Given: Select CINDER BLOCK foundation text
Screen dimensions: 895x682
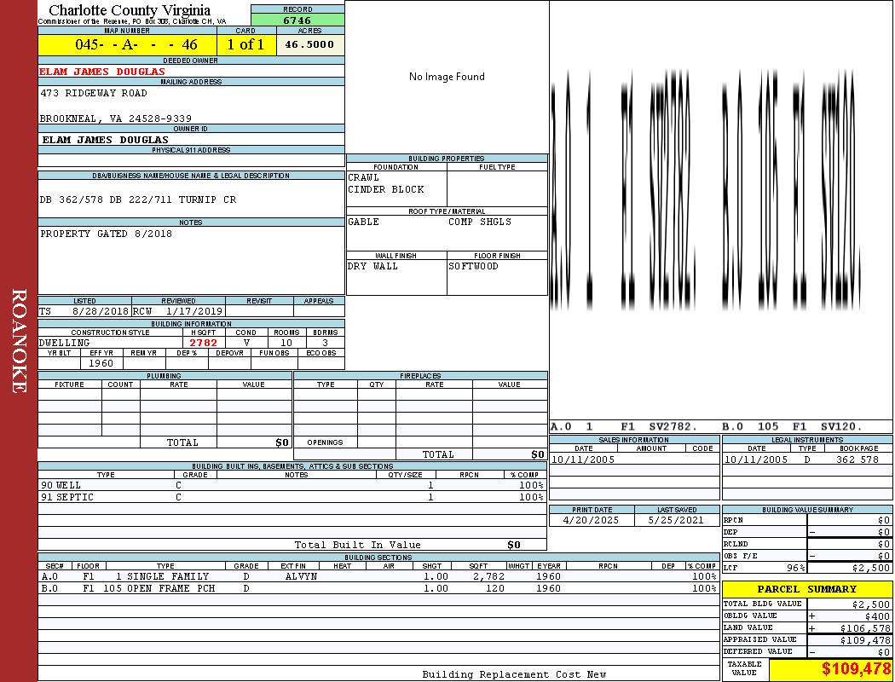Looking at the screenshot, I should coord(386,189).
